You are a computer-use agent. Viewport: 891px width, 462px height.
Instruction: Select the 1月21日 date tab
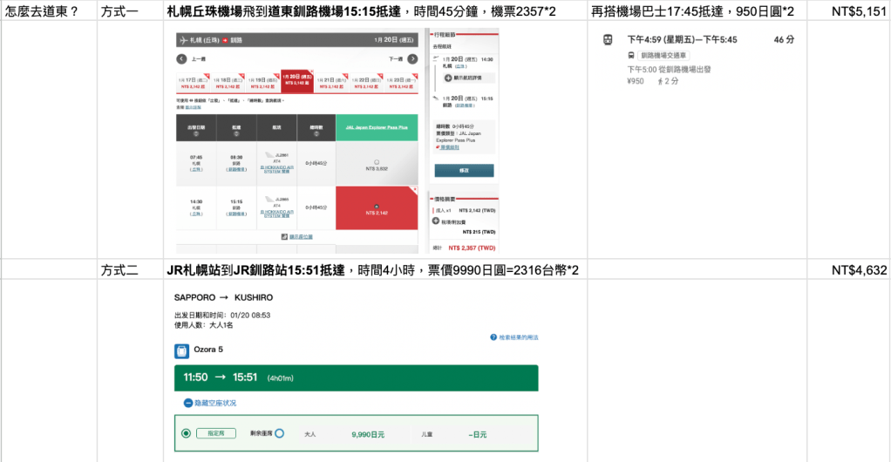point(330,81)
